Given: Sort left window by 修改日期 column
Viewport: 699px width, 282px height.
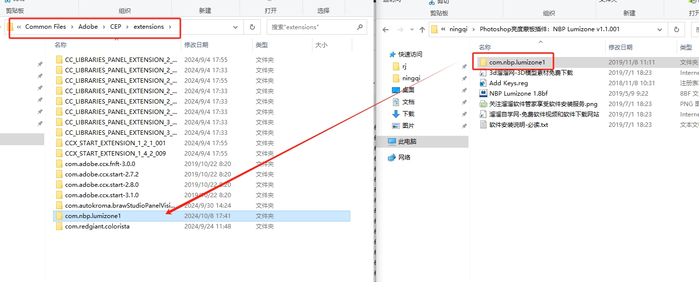Looking at the screenshot, I should click(196, 45).
